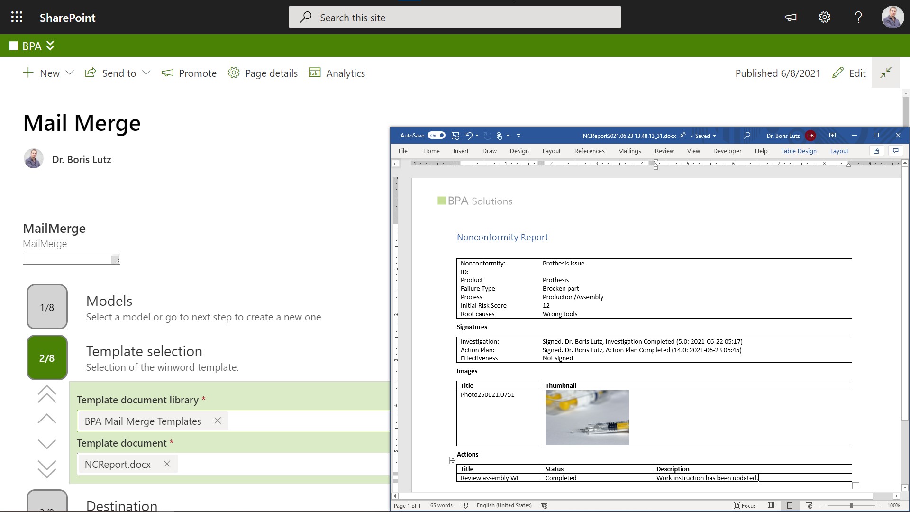910x512 pixels.
Task: Click the Promote button
Action: [x=189, y=73]
